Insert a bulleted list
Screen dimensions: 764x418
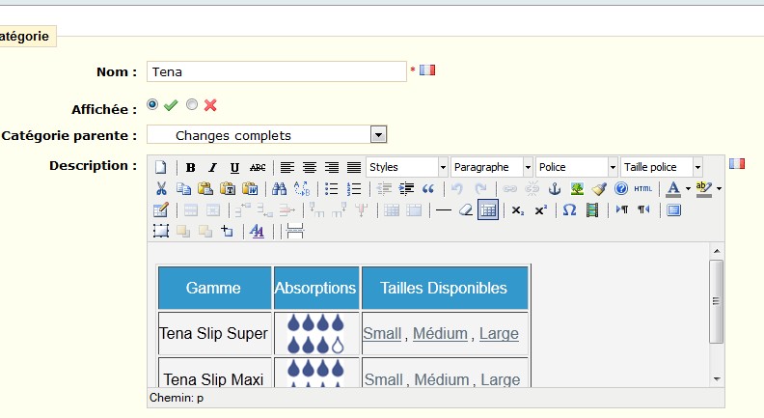(331, 188)
